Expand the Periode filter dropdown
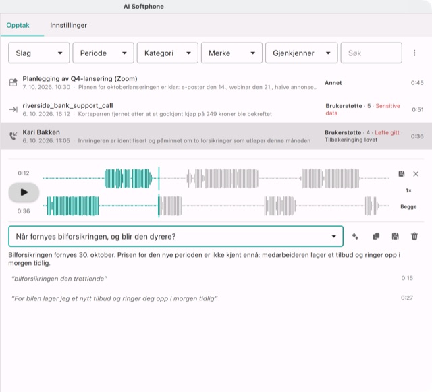 (103, 53)
